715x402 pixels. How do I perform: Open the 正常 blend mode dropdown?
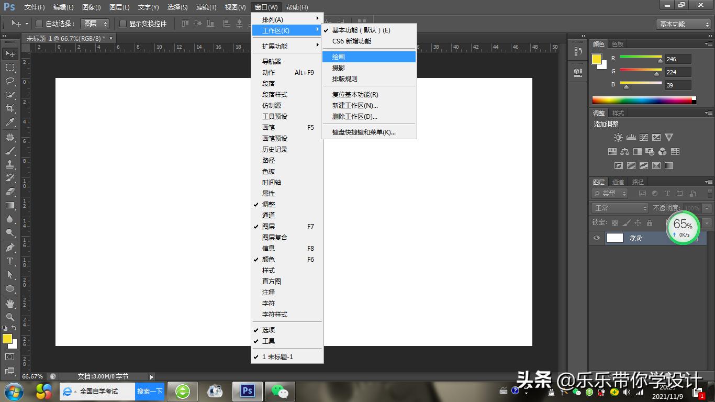[620, 208]
